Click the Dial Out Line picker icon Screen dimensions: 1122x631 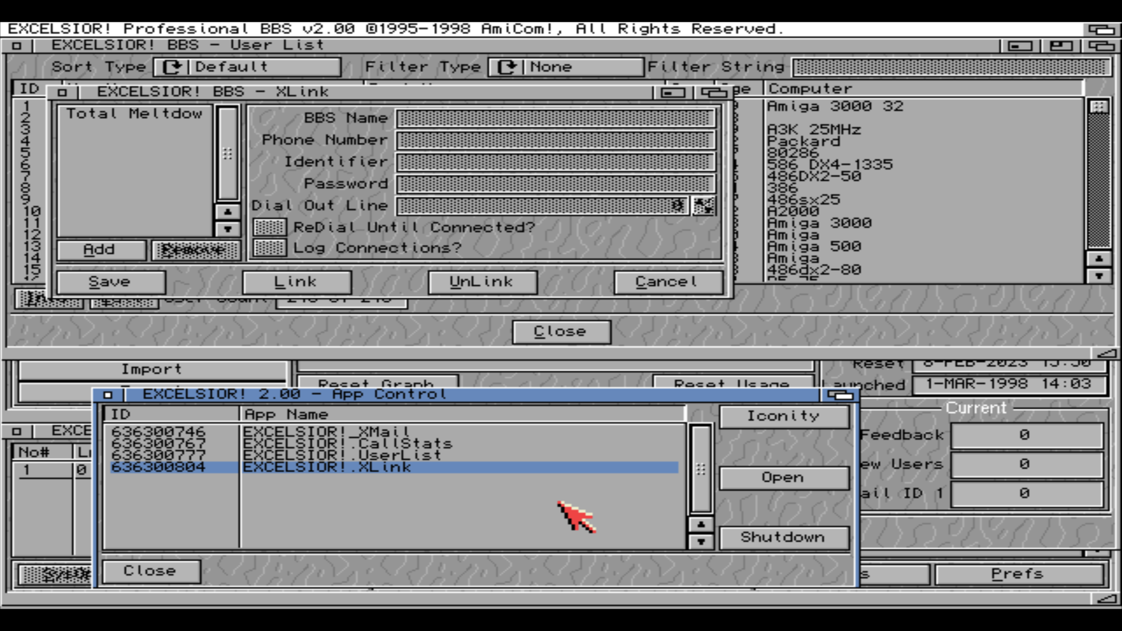703,206
